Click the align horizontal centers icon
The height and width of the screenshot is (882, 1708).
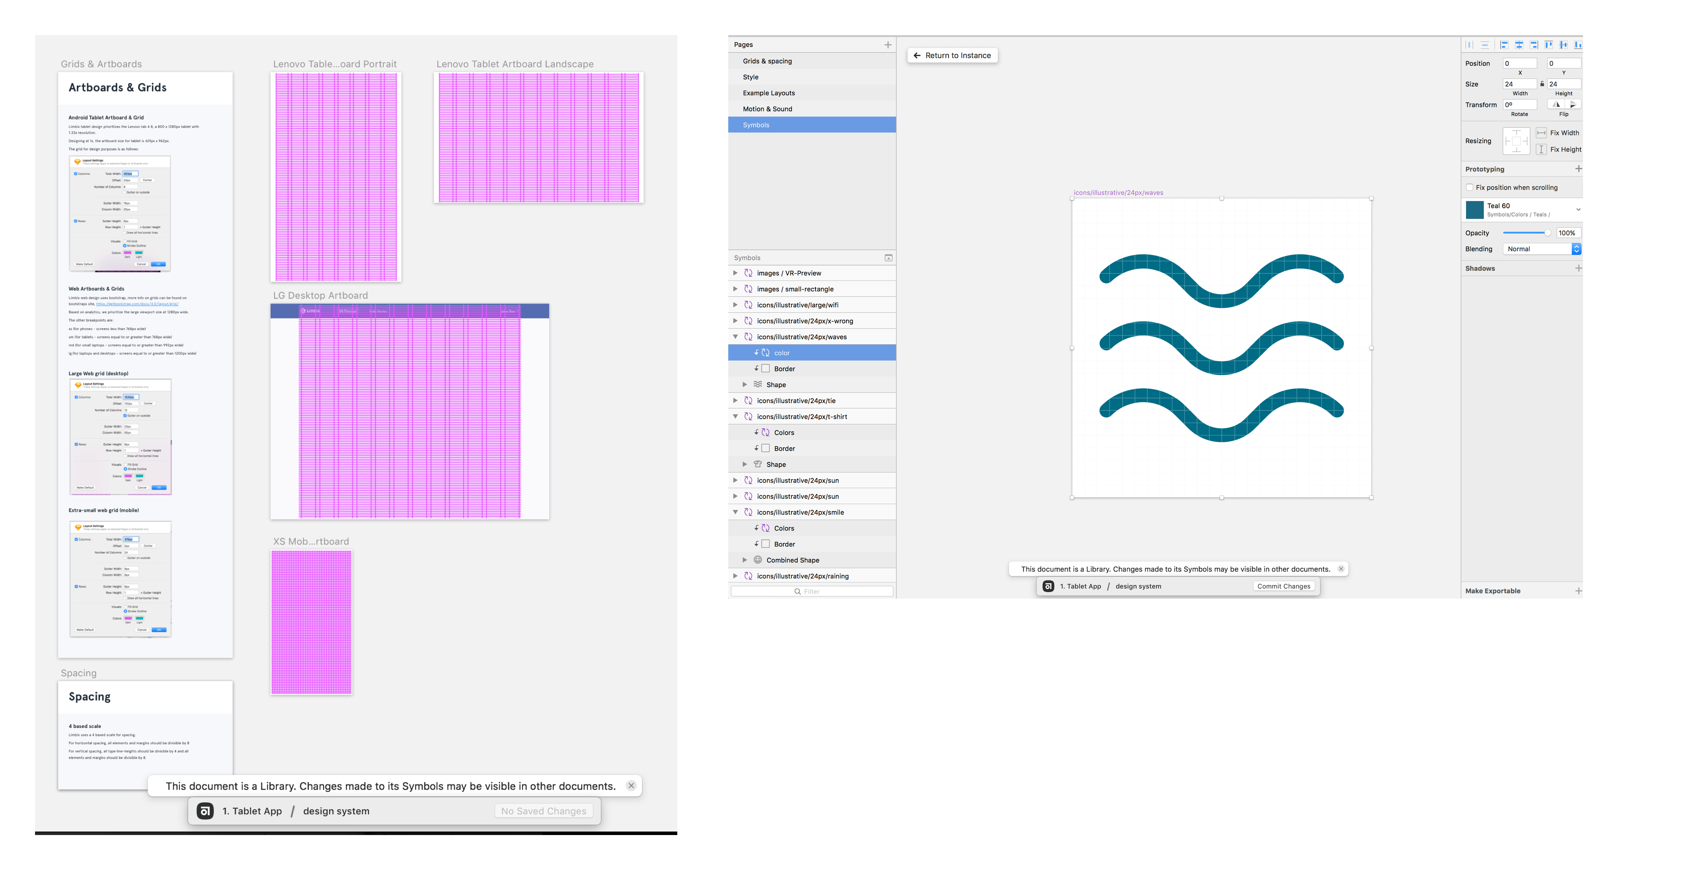(x=1519, y=45)
